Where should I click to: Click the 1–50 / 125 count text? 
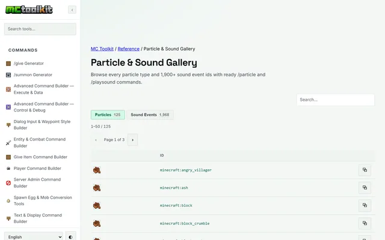pyautogui.click(x=100, y=127)
